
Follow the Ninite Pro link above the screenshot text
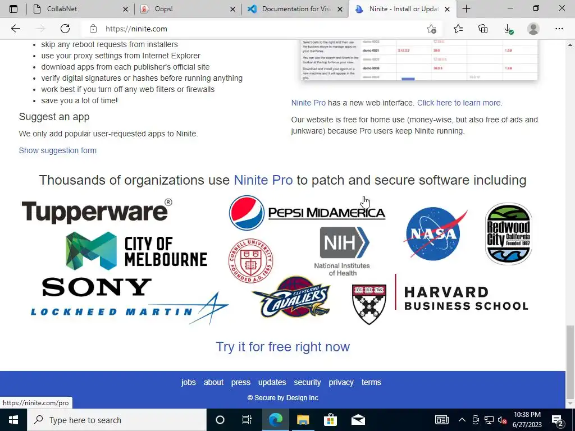click(308, 103)
